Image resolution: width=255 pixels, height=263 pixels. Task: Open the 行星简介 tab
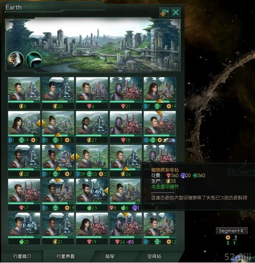point(22,256)
